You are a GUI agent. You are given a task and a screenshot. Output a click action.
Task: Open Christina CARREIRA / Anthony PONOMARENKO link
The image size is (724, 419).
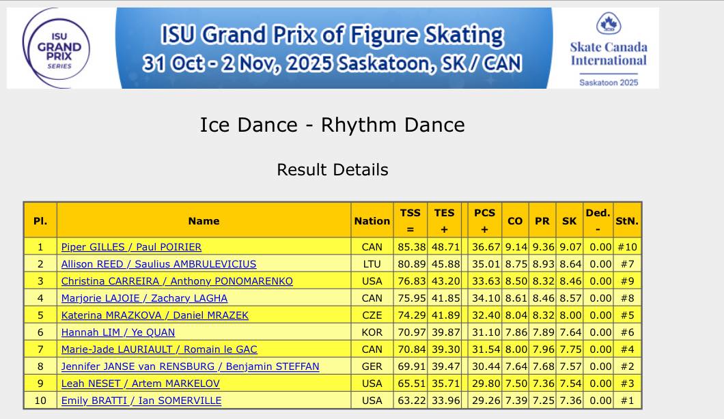coord(177,281)
